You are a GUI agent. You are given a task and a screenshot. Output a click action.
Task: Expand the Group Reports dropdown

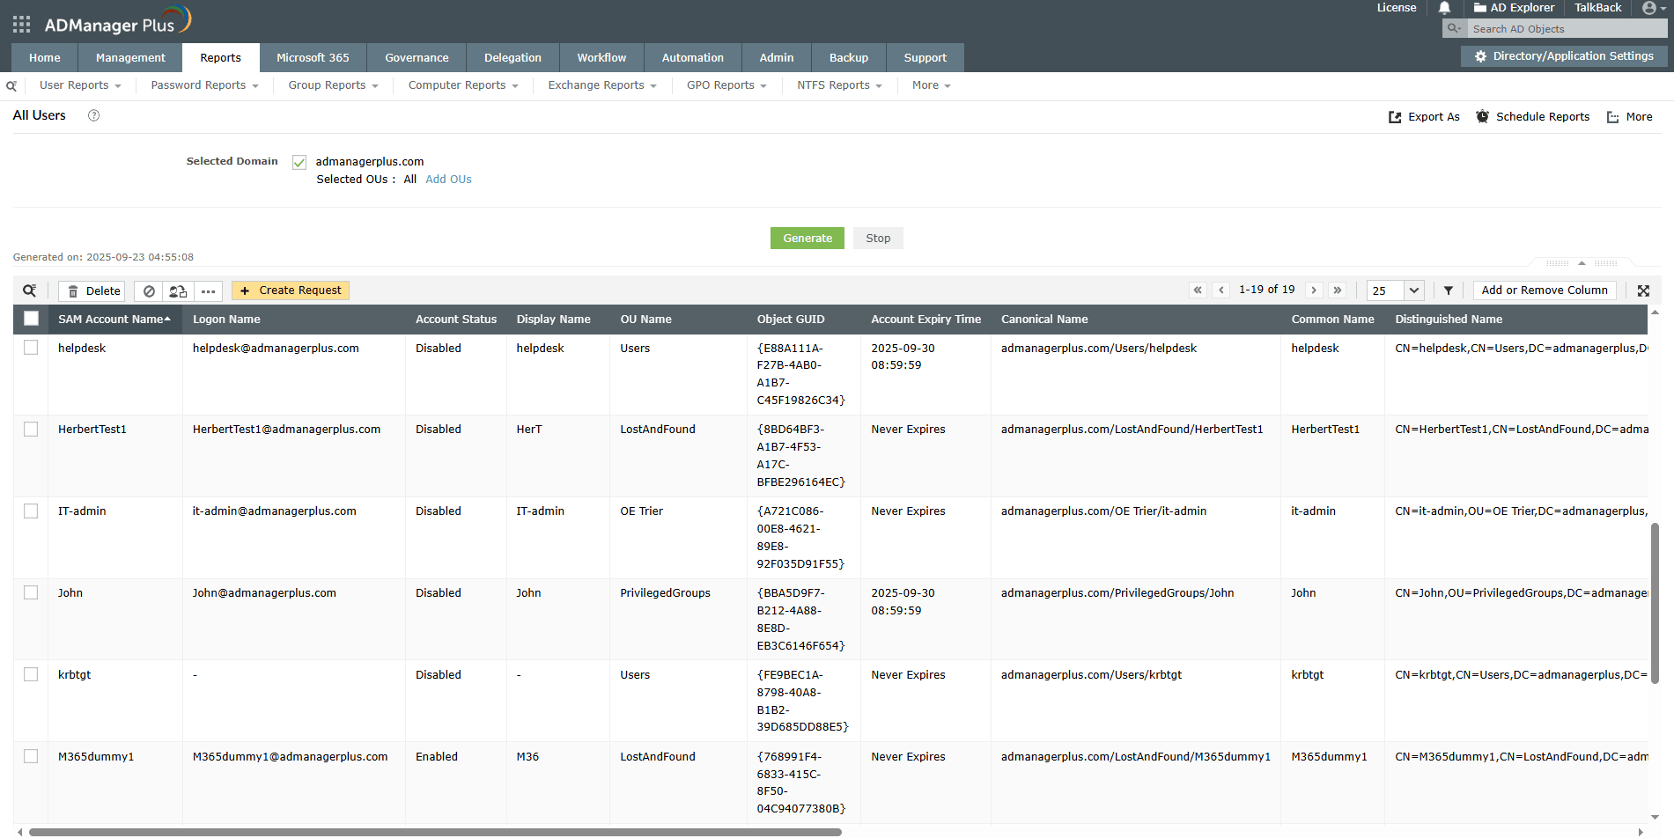coord(333,85)
